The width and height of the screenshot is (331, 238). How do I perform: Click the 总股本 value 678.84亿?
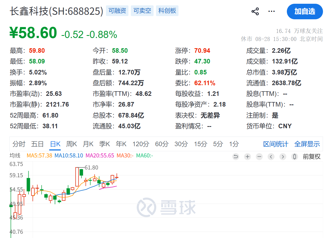pos(131,115)
